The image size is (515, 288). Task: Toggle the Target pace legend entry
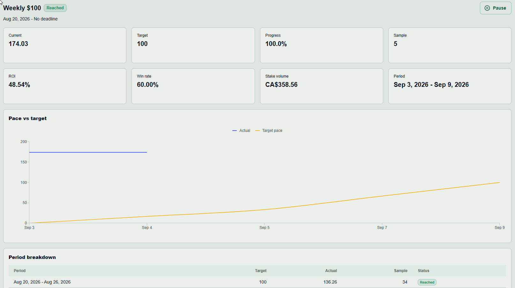[x=269, y=131]
